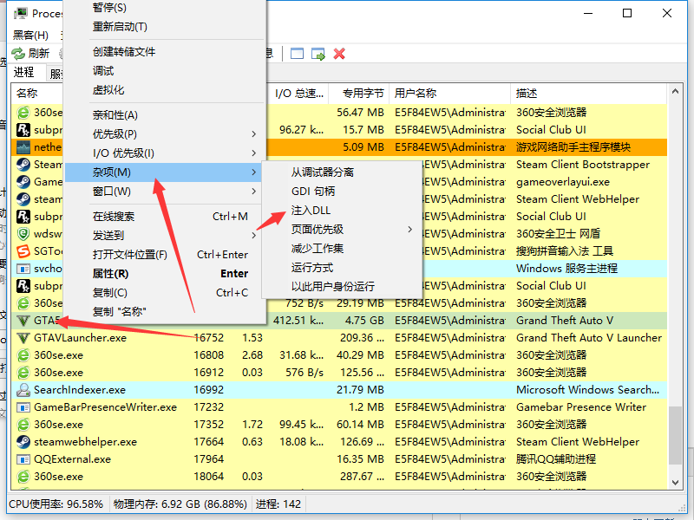Viewport: 694px width, 520px height.
Task: Click the SGTool Sogou icon
Action: 23,251
